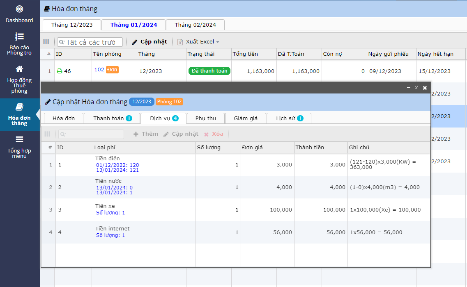The height and width of the screenshot is (287, 467).
Task: Click Xóa button in service toolbar
Action: [214, 134]
